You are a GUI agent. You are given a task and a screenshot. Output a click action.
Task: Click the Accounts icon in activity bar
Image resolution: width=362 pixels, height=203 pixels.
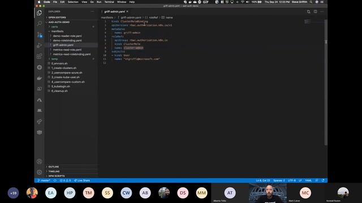39,161
